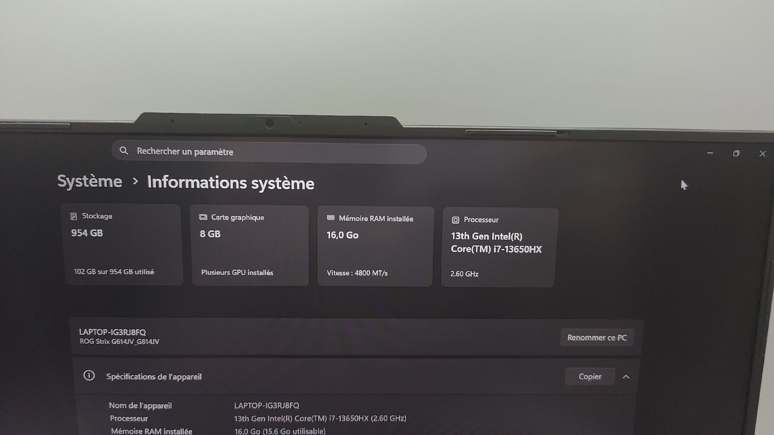Image resolution: width=774 pixels, height=435 pixels.
Task: Open the Processeur i7-13650HX card
Action: coord(500,248)
